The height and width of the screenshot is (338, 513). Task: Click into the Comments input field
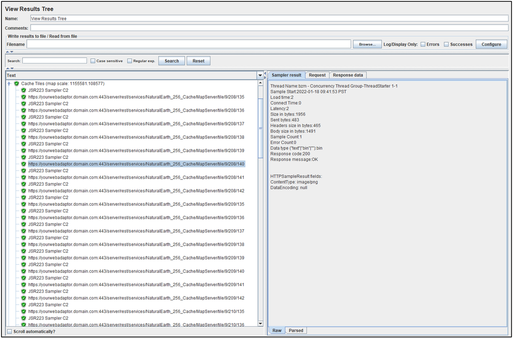coord(270,28)
